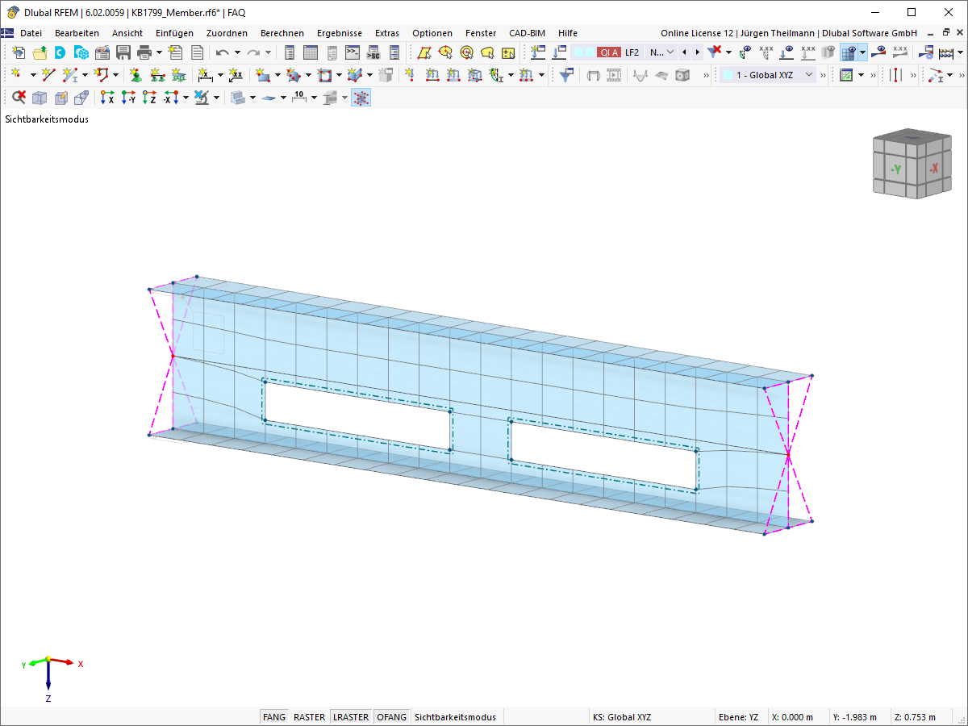Toggle the eye icon beside red-X filter
968x726 pixels.
coord(745,52)
